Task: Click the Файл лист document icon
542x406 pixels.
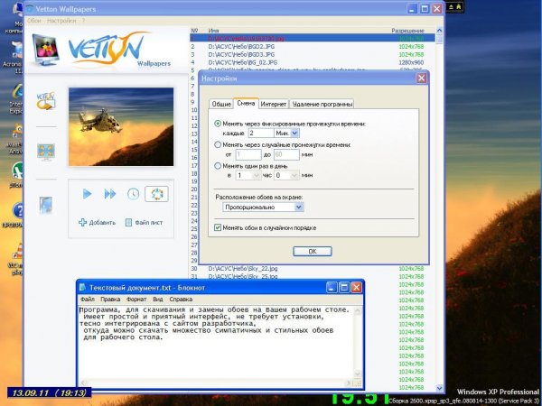Action: click(x=130, y=222)
